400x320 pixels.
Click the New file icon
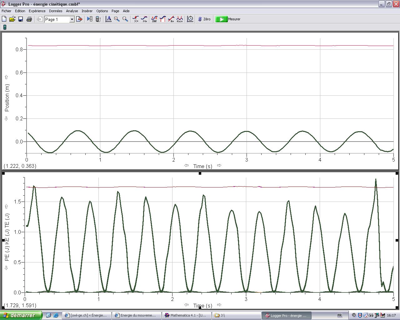tap(4, 19)
